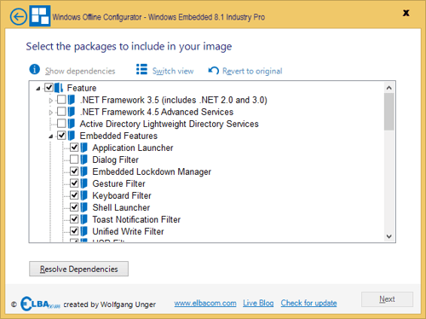Select the Embedded Lockdown Manager label
The image size is (426, 319).
(x=152, y=171)
